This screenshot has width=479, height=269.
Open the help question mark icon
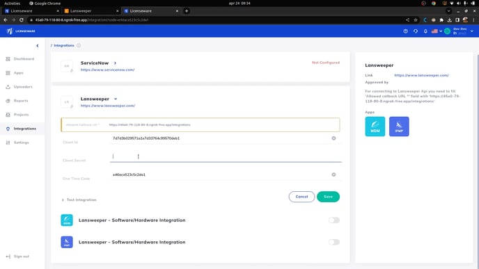405,31
